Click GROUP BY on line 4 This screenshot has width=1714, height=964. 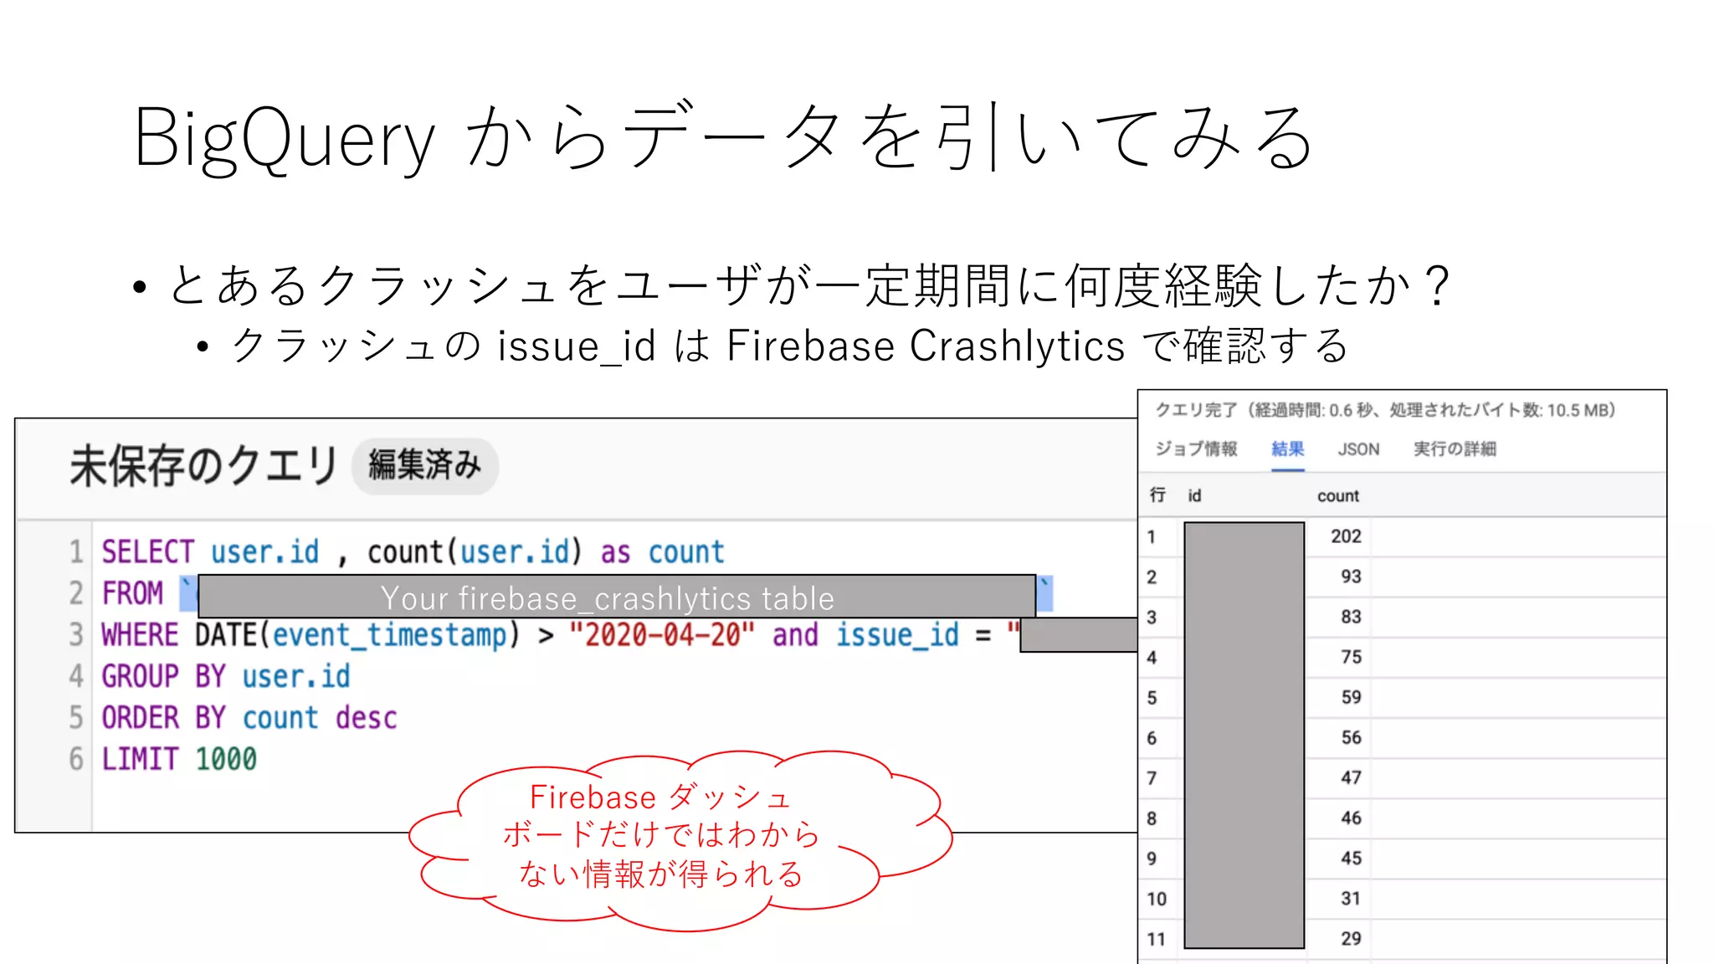(163, 676)
